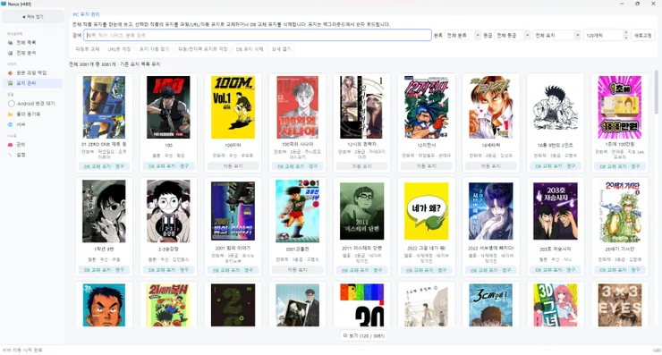
Task: Click the 자동 표지 badge under 100미터
Action: (233, 166)
